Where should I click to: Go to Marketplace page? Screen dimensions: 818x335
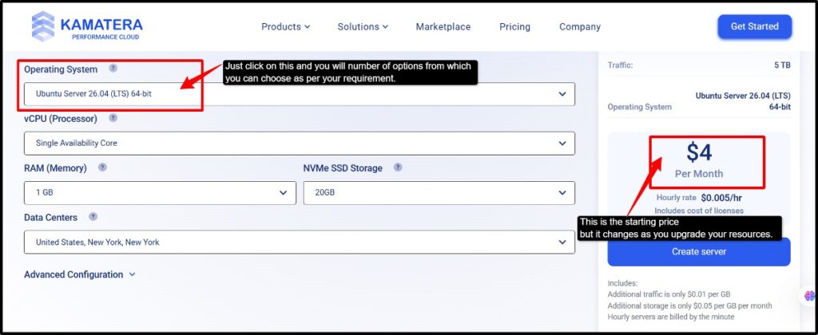click(443, 26)
